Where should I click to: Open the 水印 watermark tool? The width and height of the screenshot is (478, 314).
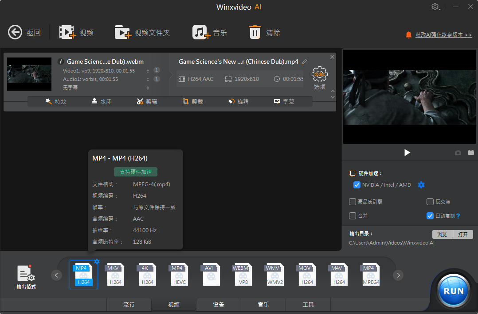102,102
